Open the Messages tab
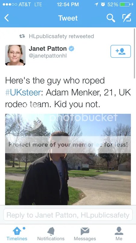 [85, 234]
